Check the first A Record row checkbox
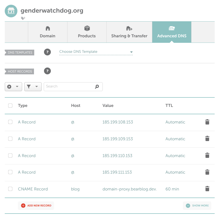221x223 pixels. [x=10, y=122]
